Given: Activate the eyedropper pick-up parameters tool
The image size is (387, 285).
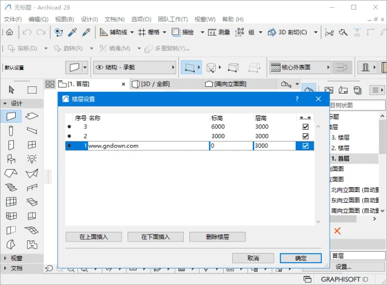Looking at the screenshot, I should (73, 32).
